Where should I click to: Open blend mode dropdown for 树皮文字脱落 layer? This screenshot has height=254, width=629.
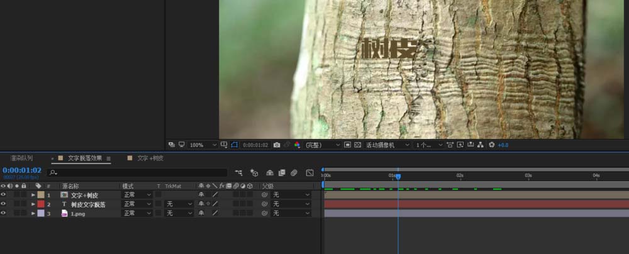click(x=136, y=204)
